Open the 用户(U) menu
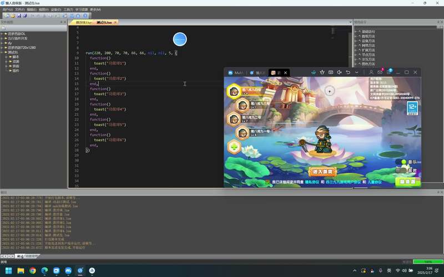The height and width of the screenshot is (277, 444). 8,9
